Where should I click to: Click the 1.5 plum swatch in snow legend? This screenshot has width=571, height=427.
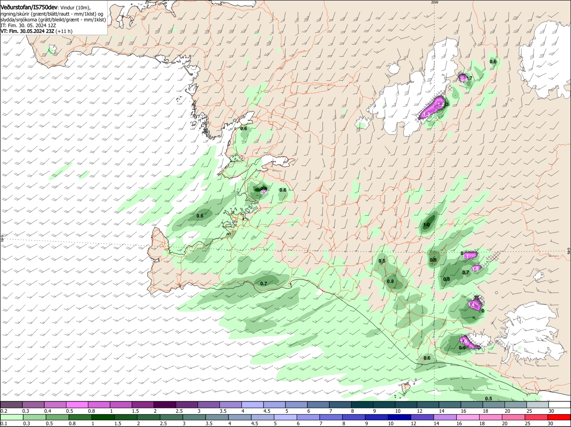tap(143, 404)
